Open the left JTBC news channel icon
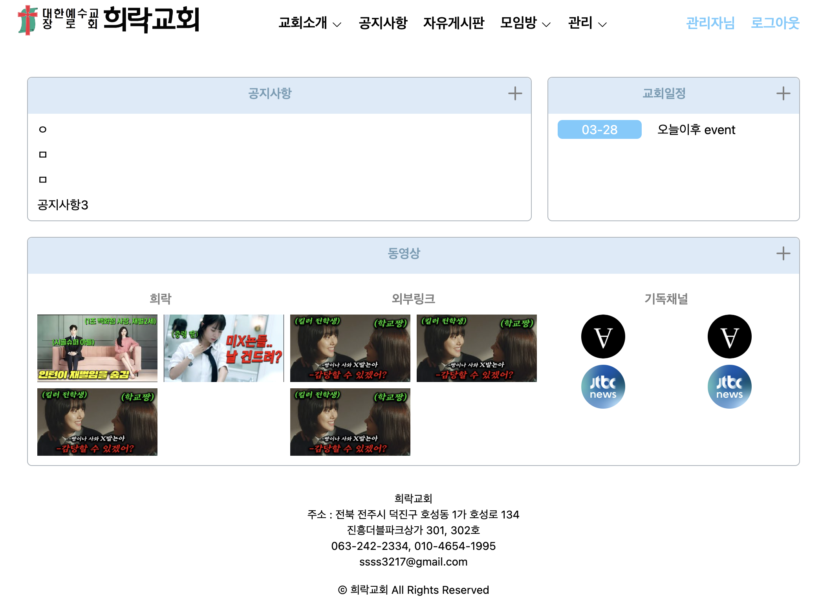The width and height of the screenshot is (831, 604). point(603,387)
